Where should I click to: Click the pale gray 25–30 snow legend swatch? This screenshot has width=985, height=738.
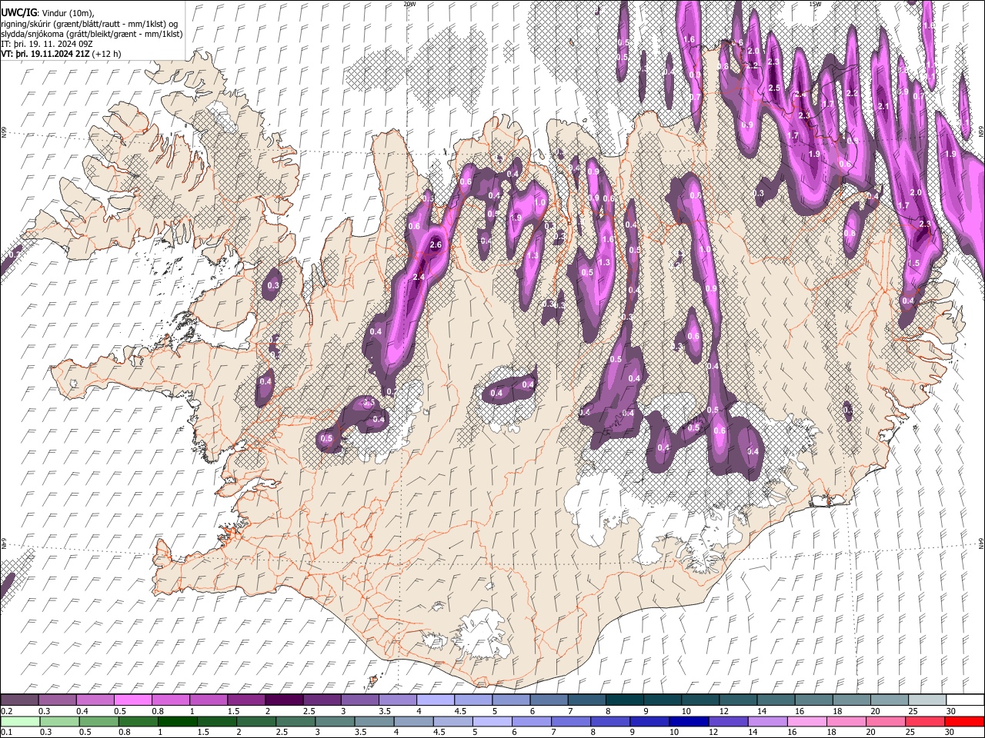927,700
